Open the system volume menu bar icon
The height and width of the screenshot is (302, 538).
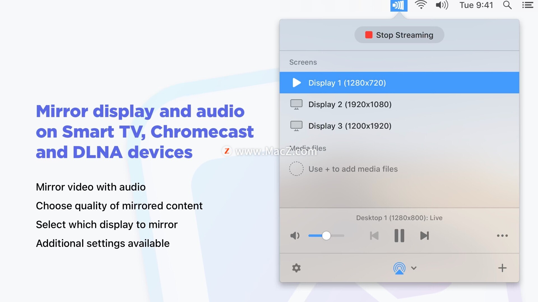click(x=442, y=5)
